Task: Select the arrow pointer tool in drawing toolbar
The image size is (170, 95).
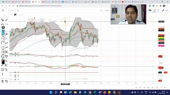Action: 2,20
